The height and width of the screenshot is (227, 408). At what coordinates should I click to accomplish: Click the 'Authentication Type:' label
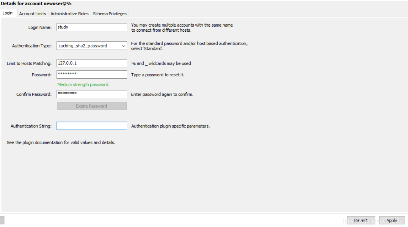(x=32, y=46)
